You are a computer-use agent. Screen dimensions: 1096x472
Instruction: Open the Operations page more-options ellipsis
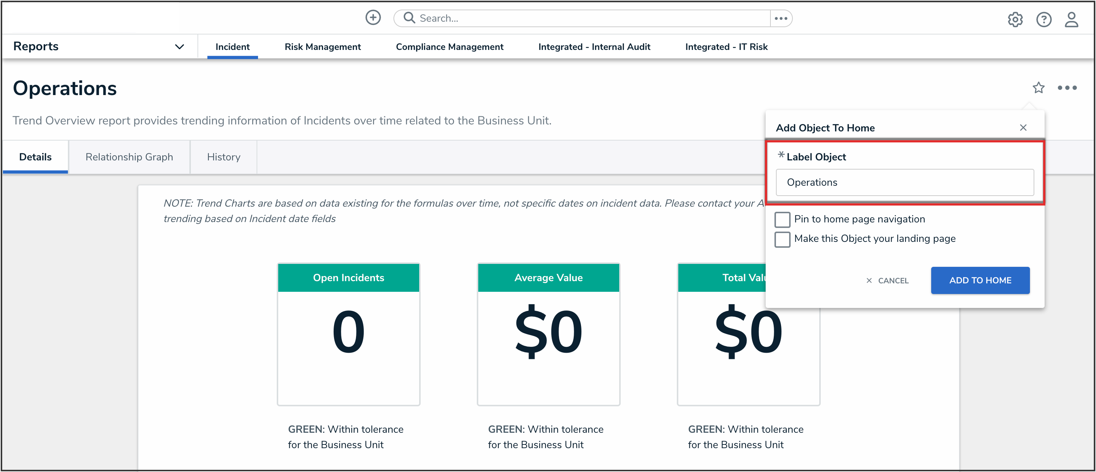click(1067, 88)
